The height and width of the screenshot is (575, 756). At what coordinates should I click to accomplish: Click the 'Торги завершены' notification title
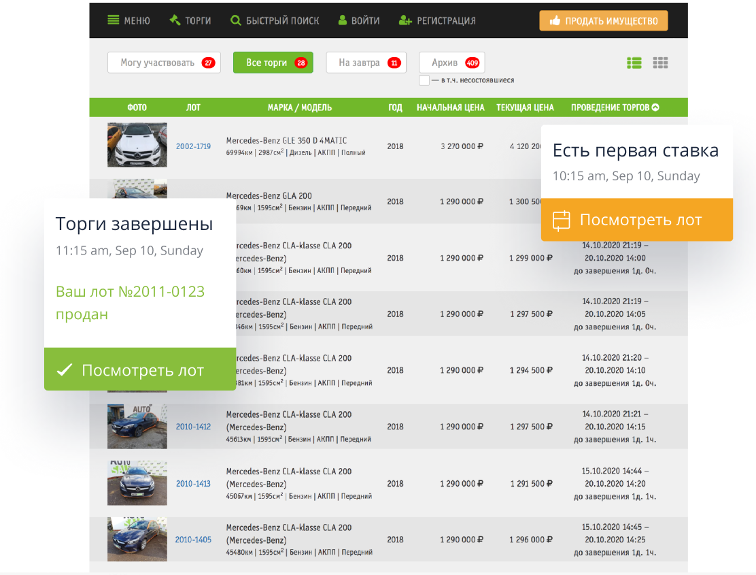pos(134,224)
